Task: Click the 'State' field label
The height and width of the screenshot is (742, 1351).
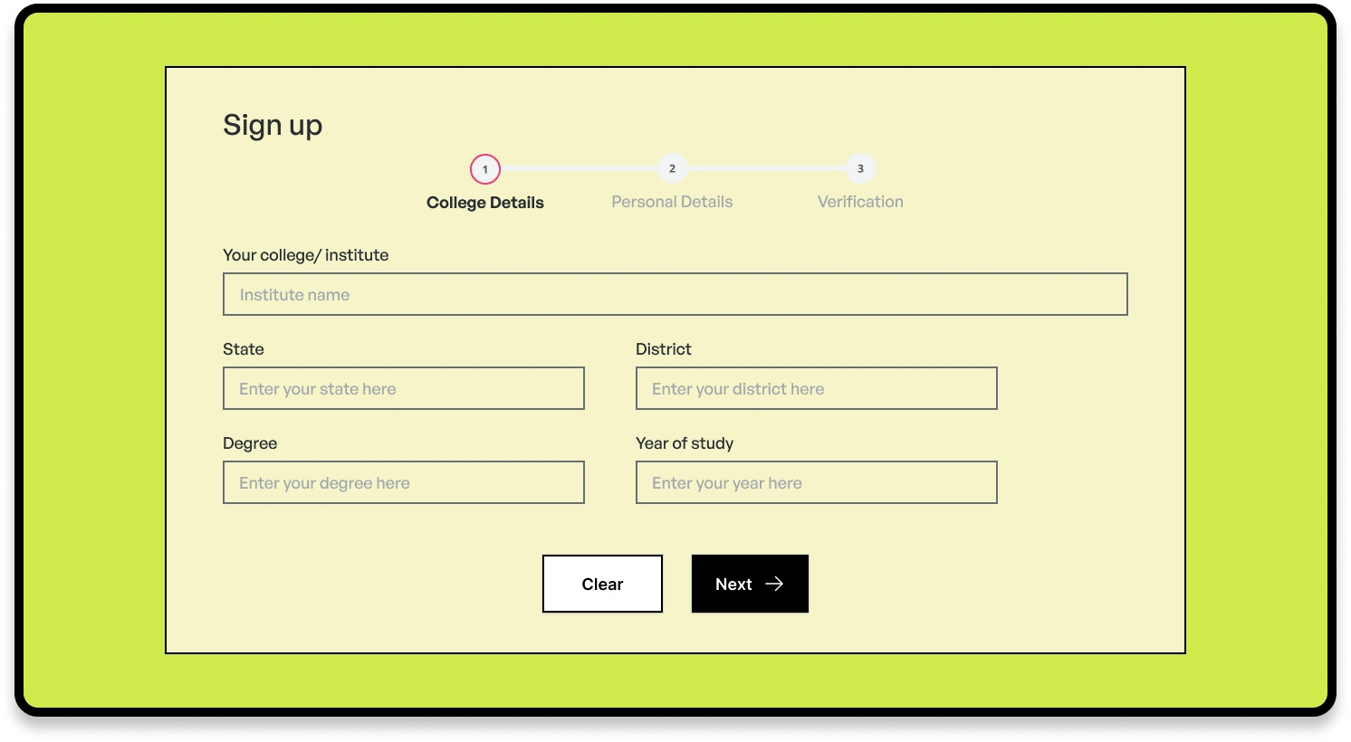Action: (244, 349)
